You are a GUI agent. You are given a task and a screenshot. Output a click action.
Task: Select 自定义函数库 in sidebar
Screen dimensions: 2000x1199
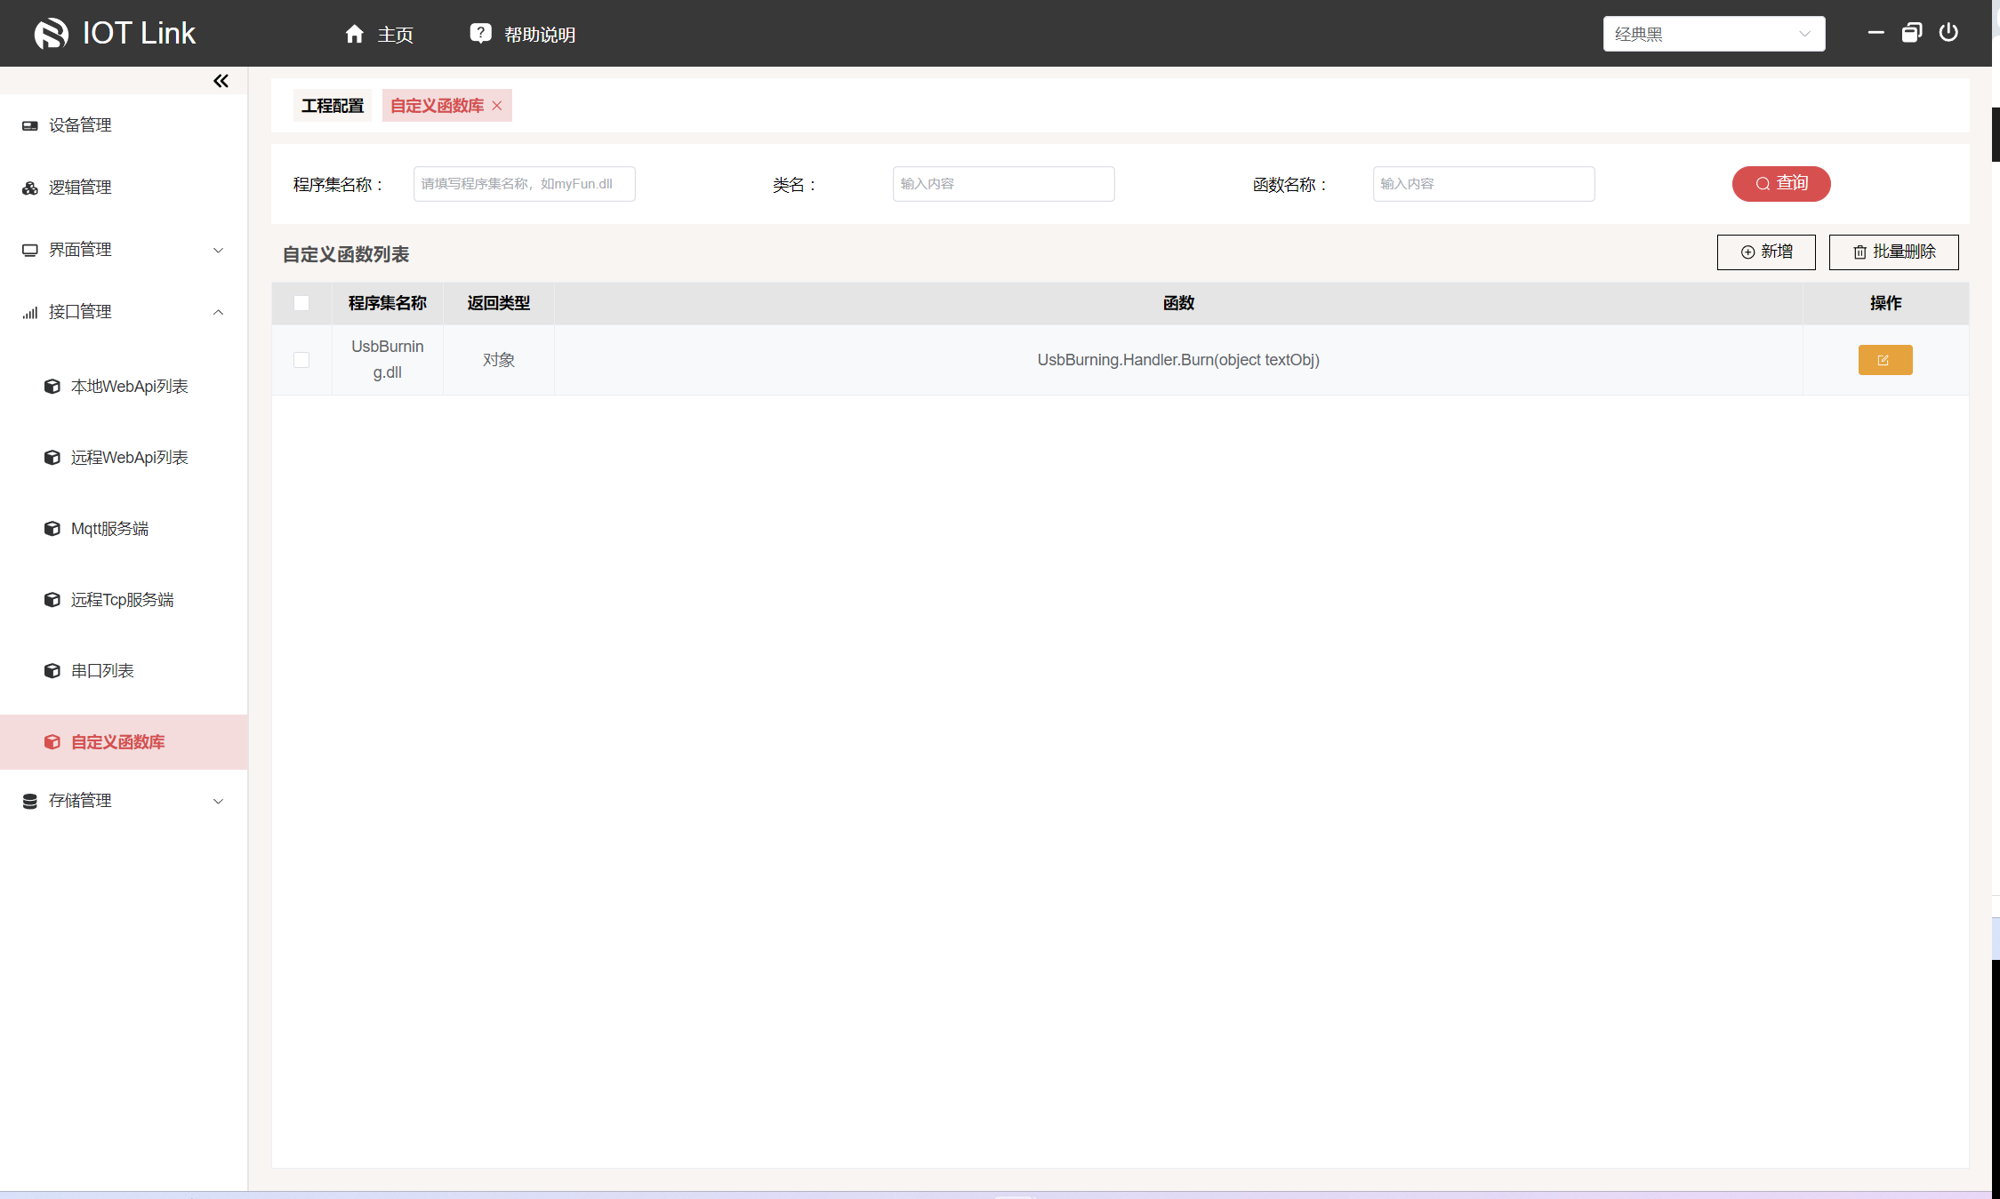[x=124, y=742]
